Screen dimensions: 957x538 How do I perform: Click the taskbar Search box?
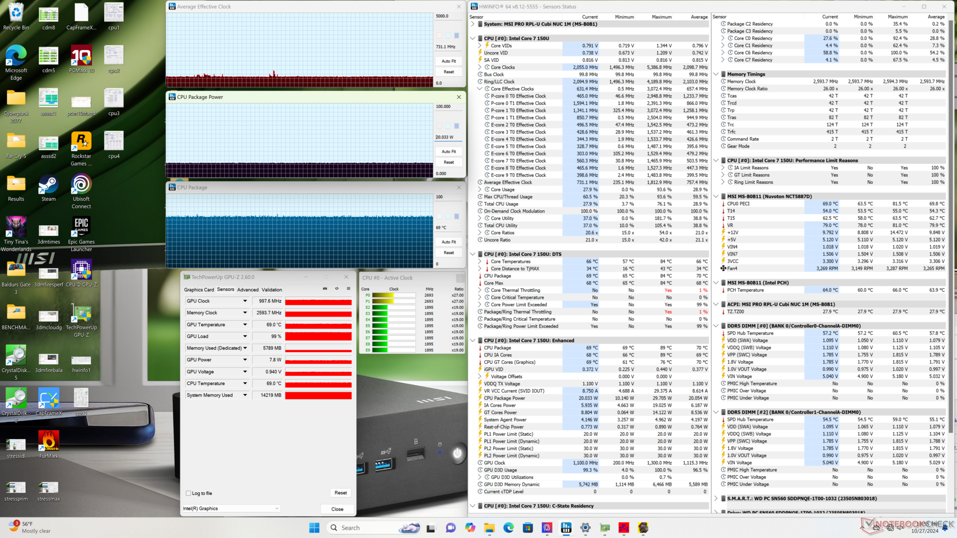[374, 528]
